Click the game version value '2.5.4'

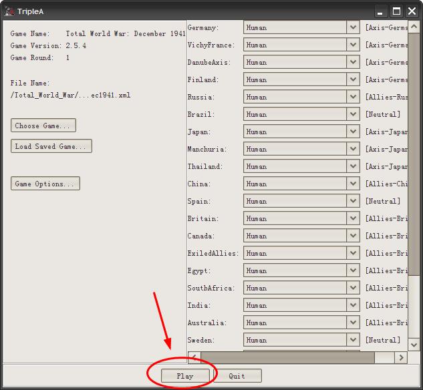coord(76,45)
